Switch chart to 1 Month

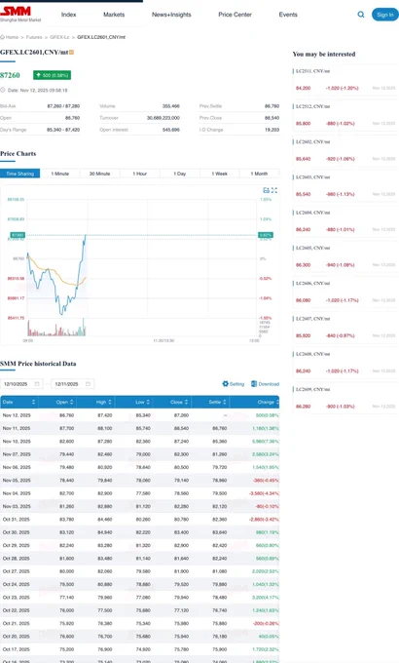[259, 174]
